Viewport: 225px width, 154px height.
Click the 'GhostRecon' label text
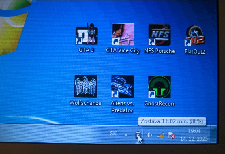[x=159, y=104]
